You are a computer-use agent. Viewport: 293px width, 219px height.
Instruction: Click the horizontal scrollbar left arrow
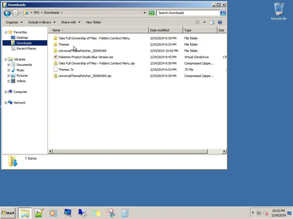pos(50,151)
